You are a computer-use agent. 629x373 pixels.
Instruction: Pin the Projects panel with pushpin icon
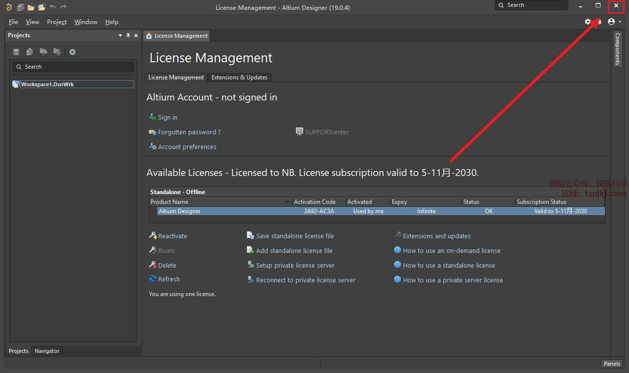click(x=128, y=35)
